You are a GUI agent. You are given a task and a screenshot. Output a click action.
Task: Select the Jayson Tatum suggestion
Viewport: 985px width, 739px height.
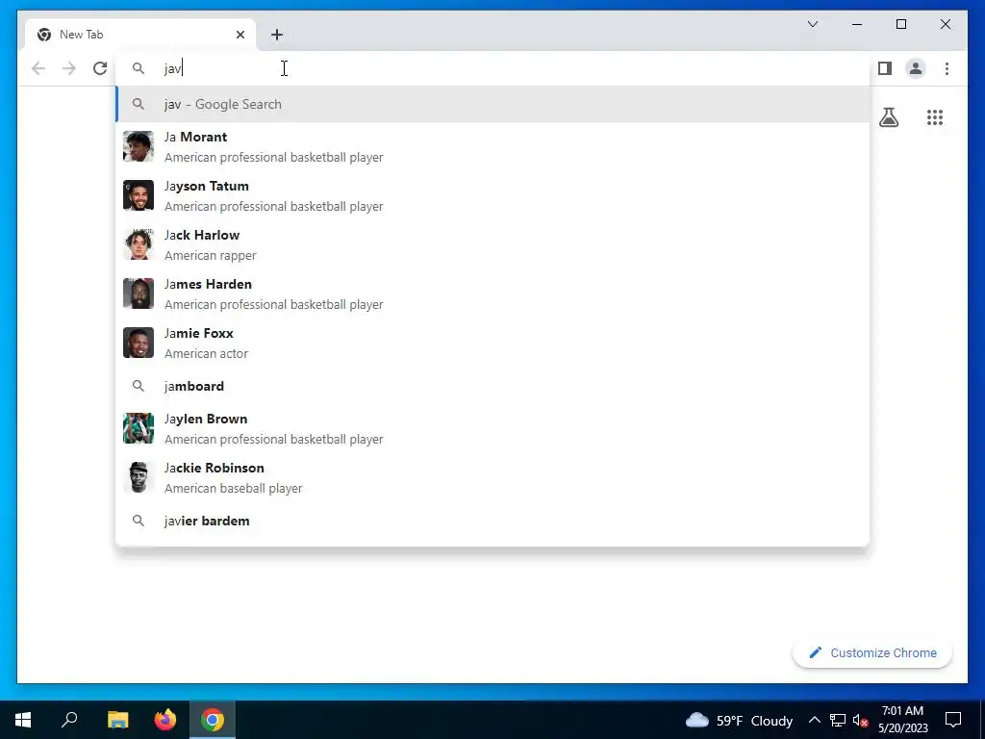coord(492,195)
